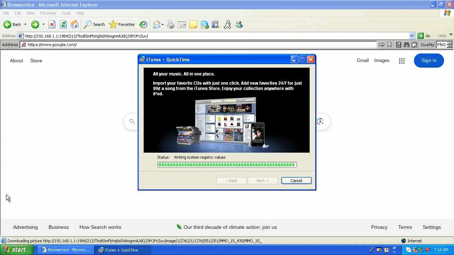Click the AIM running man icon
Screen dimensions: 454x255
227,24
